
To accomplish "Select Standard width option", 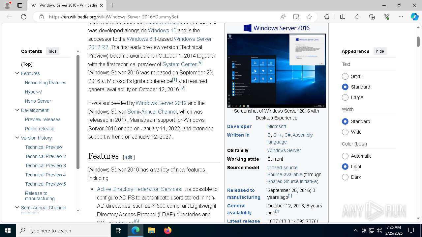I will pos(345,121).
